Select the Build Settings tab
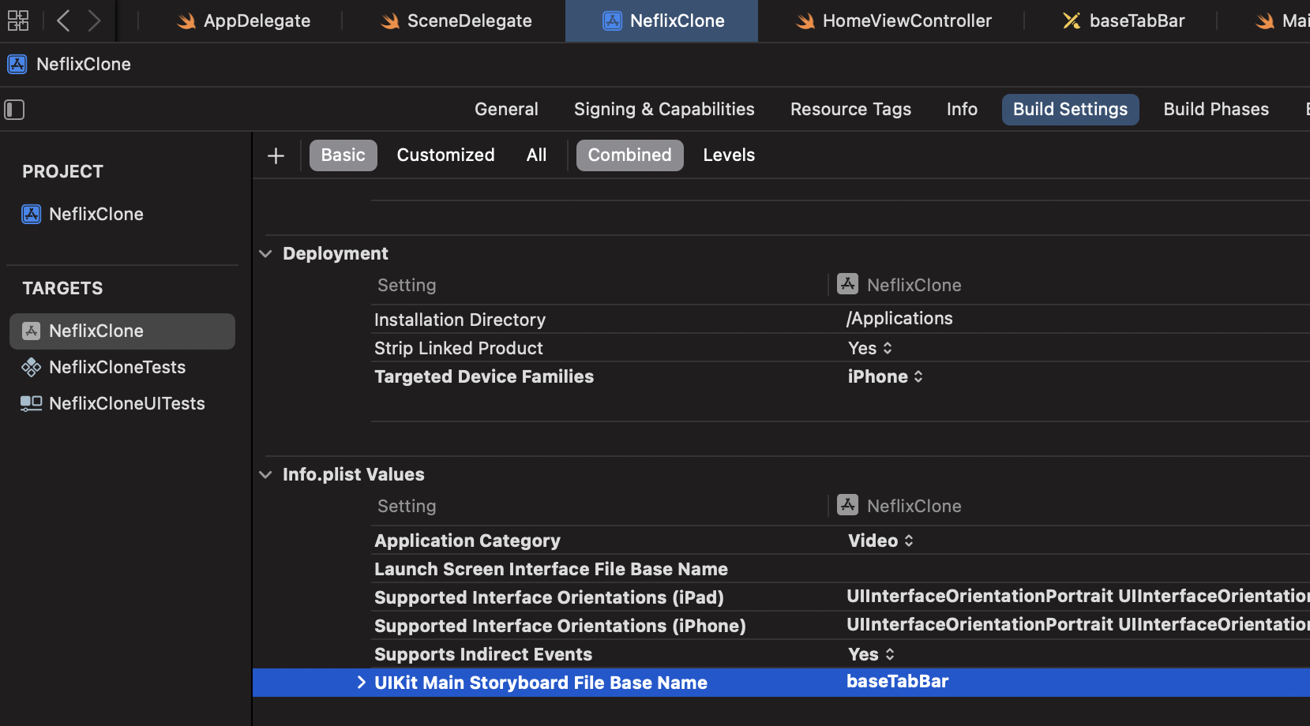Viewport: 1310px width, 726px height. [x=1070, y=110]
